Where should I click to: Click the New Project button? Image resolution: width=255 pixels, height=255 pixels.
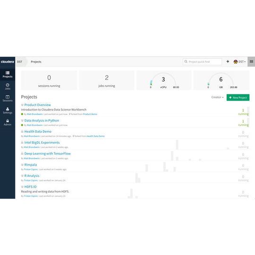coord(238,98)
